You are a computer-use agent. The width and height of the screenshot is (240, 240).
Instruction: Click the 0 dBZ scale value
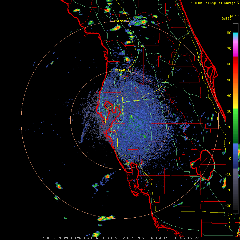tap(230, 159)
